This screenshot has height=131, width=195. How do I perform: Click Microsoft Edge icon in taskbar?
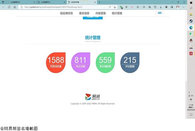(191, 27)
